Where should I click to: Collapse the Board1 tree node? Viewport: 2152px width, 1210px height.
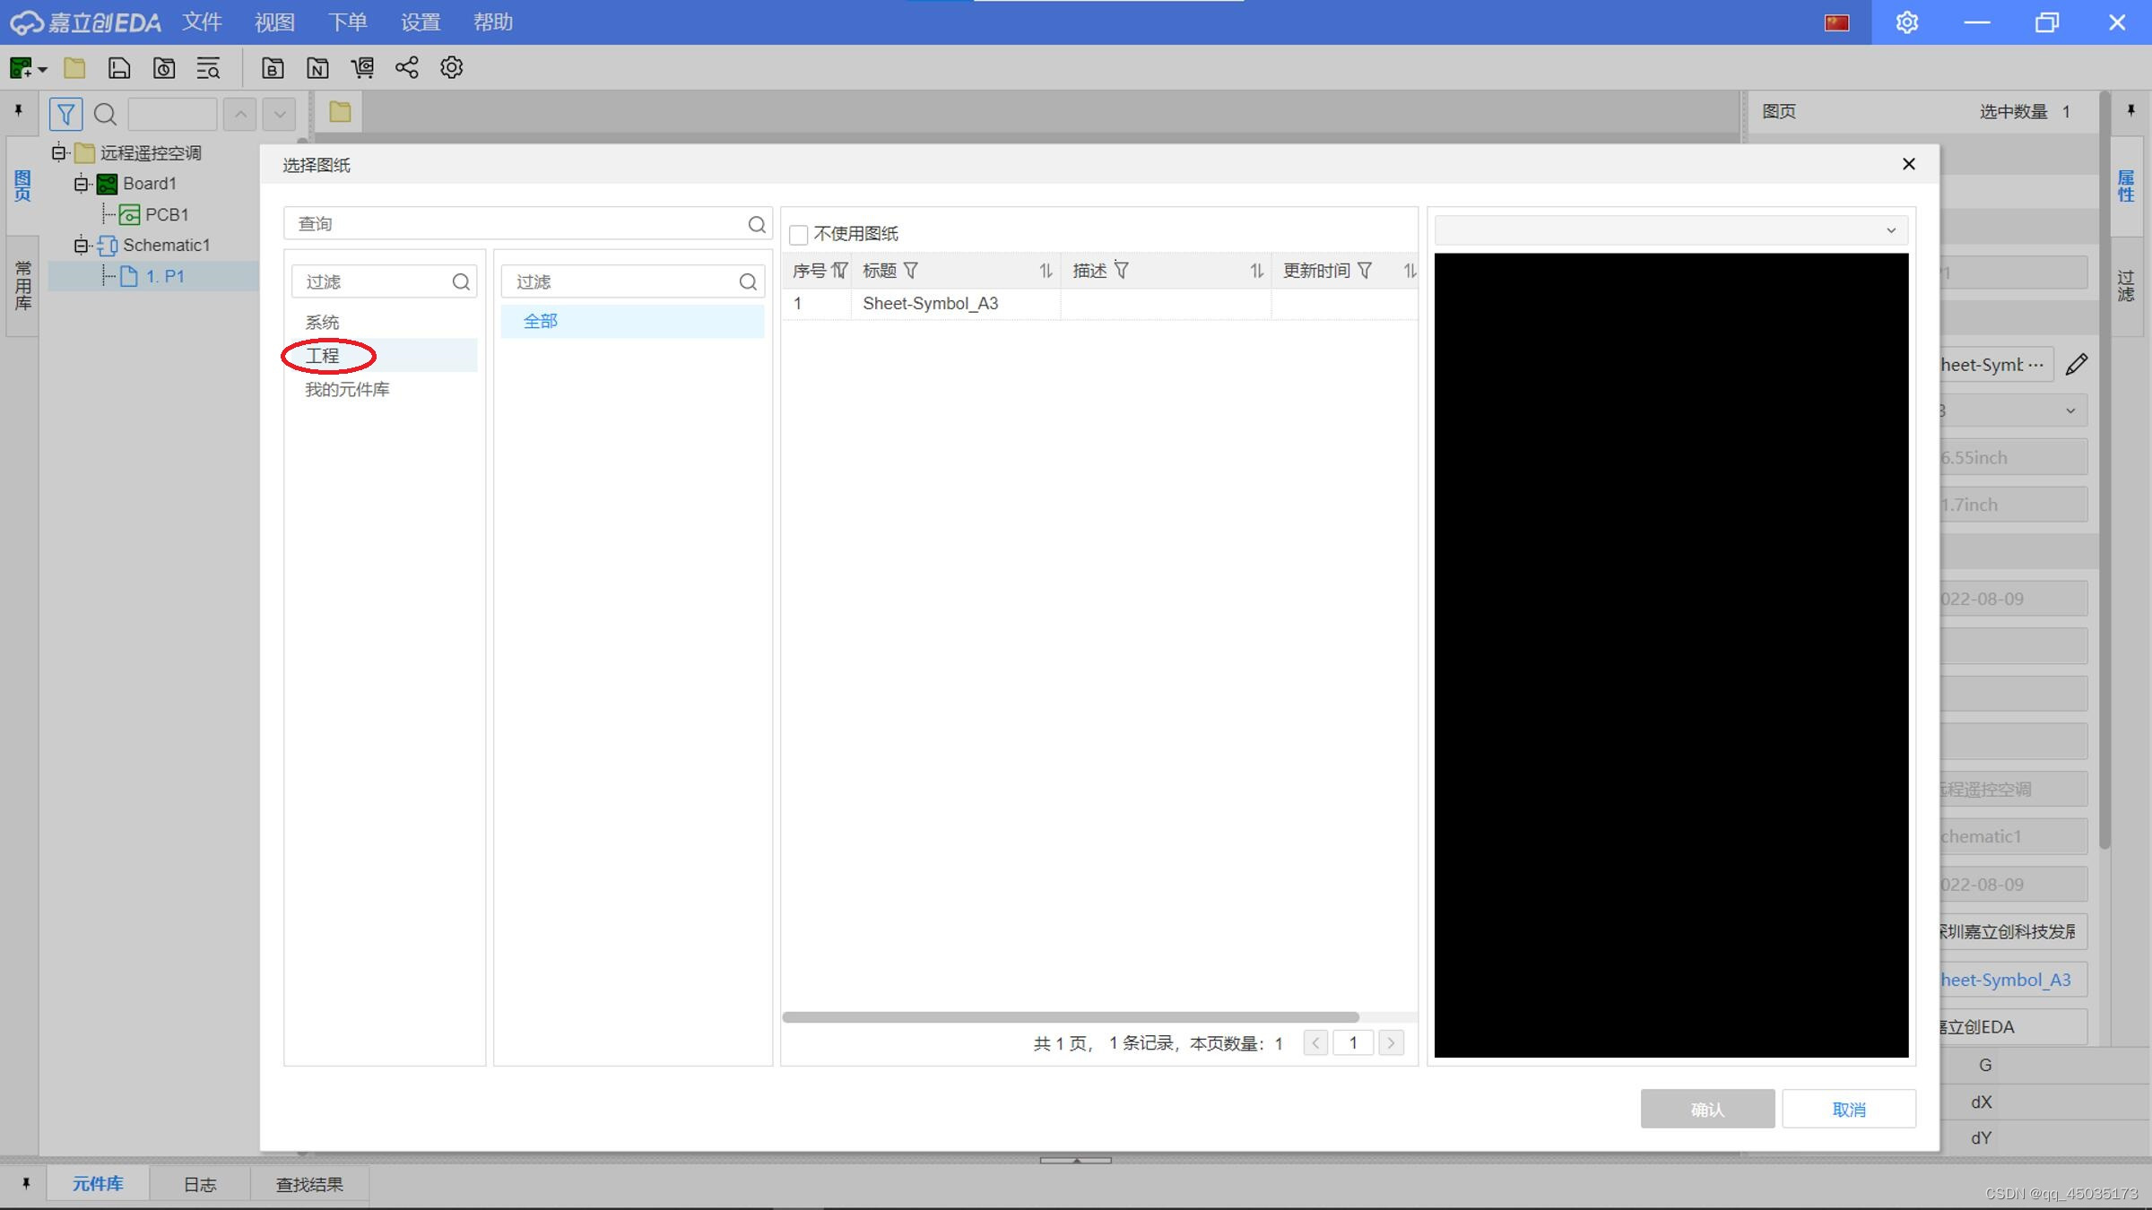pos(82,184)
